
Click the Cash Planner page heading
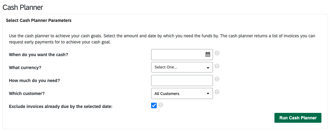point(23,8)
